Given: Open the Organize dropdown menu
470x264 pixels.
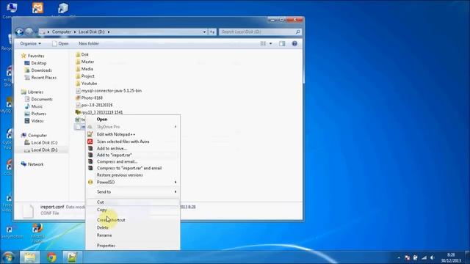Looking at the screenshot, I should (31, 44).
